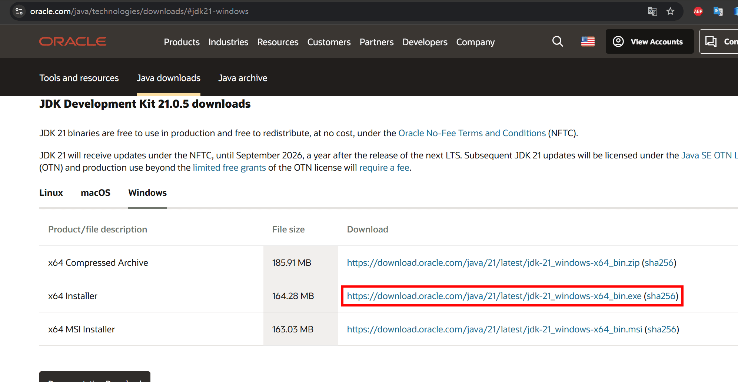Viewport: 738px width, 382px height.
Task: Follow the limited free grants link
Action: 229,168
